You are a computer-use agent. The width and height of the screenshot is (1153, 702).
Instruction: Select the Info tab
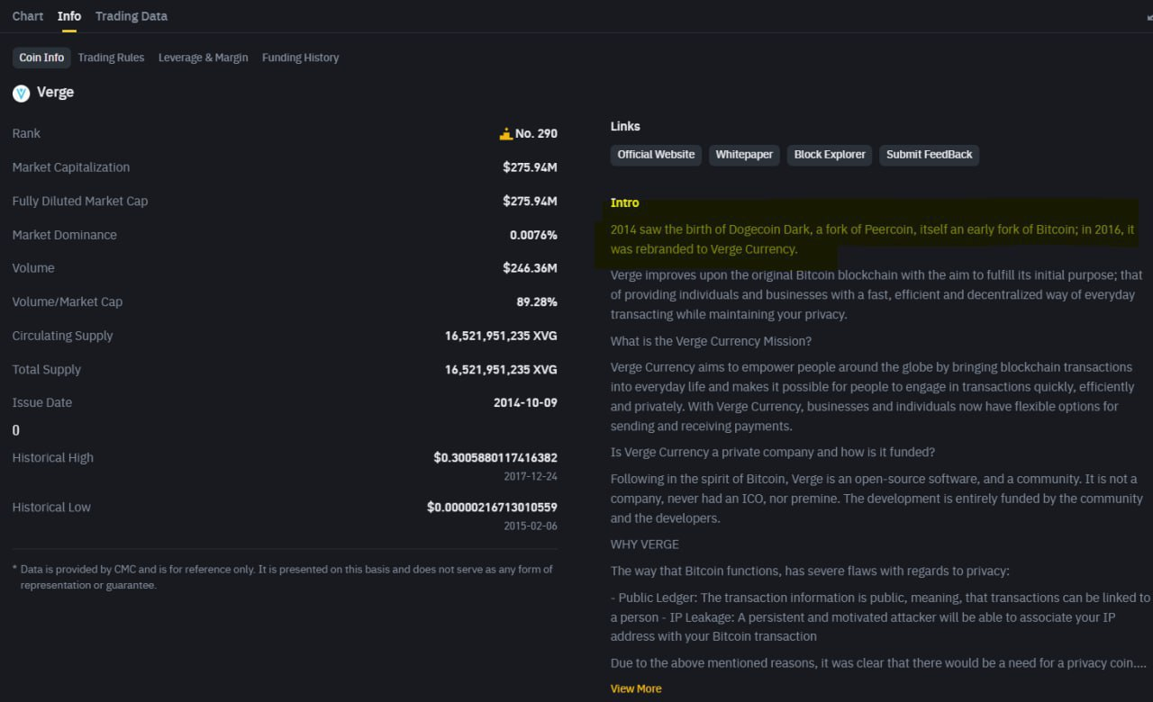(69, 16)
